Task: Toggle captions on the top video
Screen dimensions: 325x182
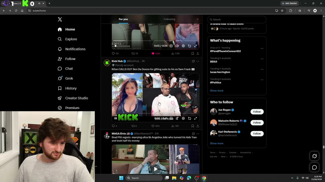Action: (171, 46)
